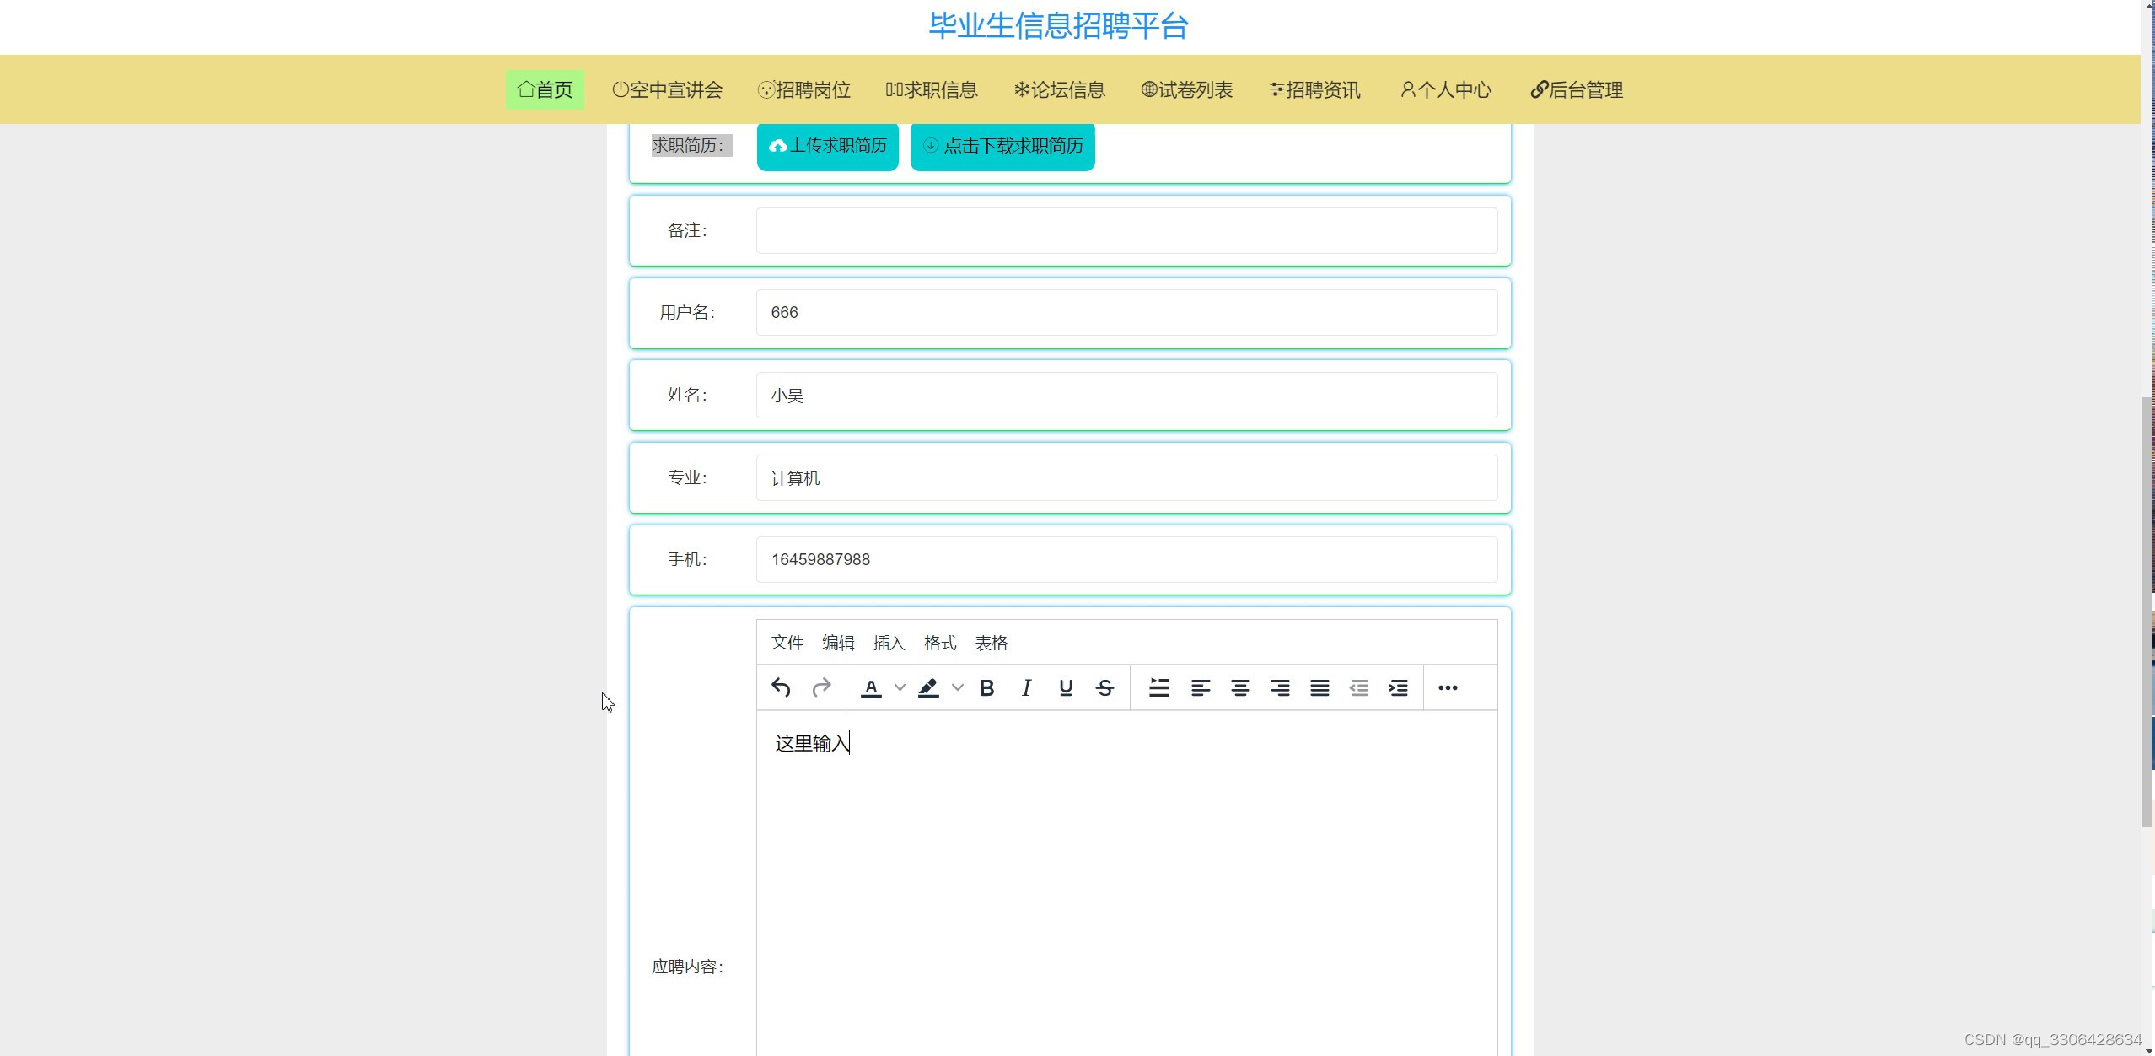
Task: Apply strikethrough formatting
Action: pyautogui.click(x=1104, y=687)
